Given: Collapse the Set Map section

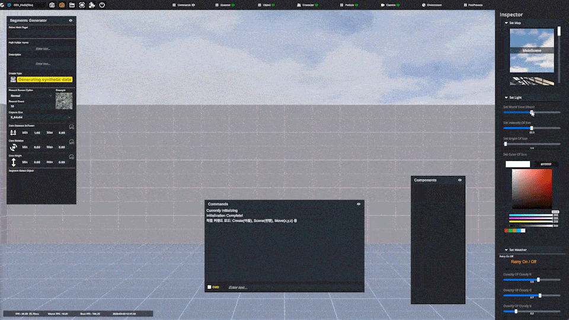Looking at the screenshot, I should tap(506, 23).
